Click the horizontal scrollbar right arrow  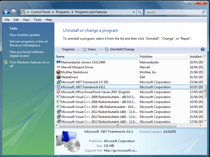point(201,125)
